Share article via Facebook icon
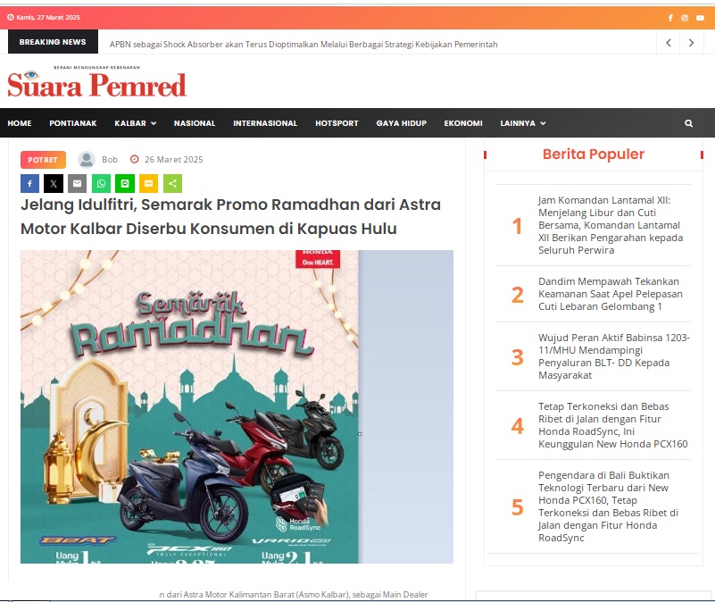This screenshot has width=715, height=602. click(29, 183)
